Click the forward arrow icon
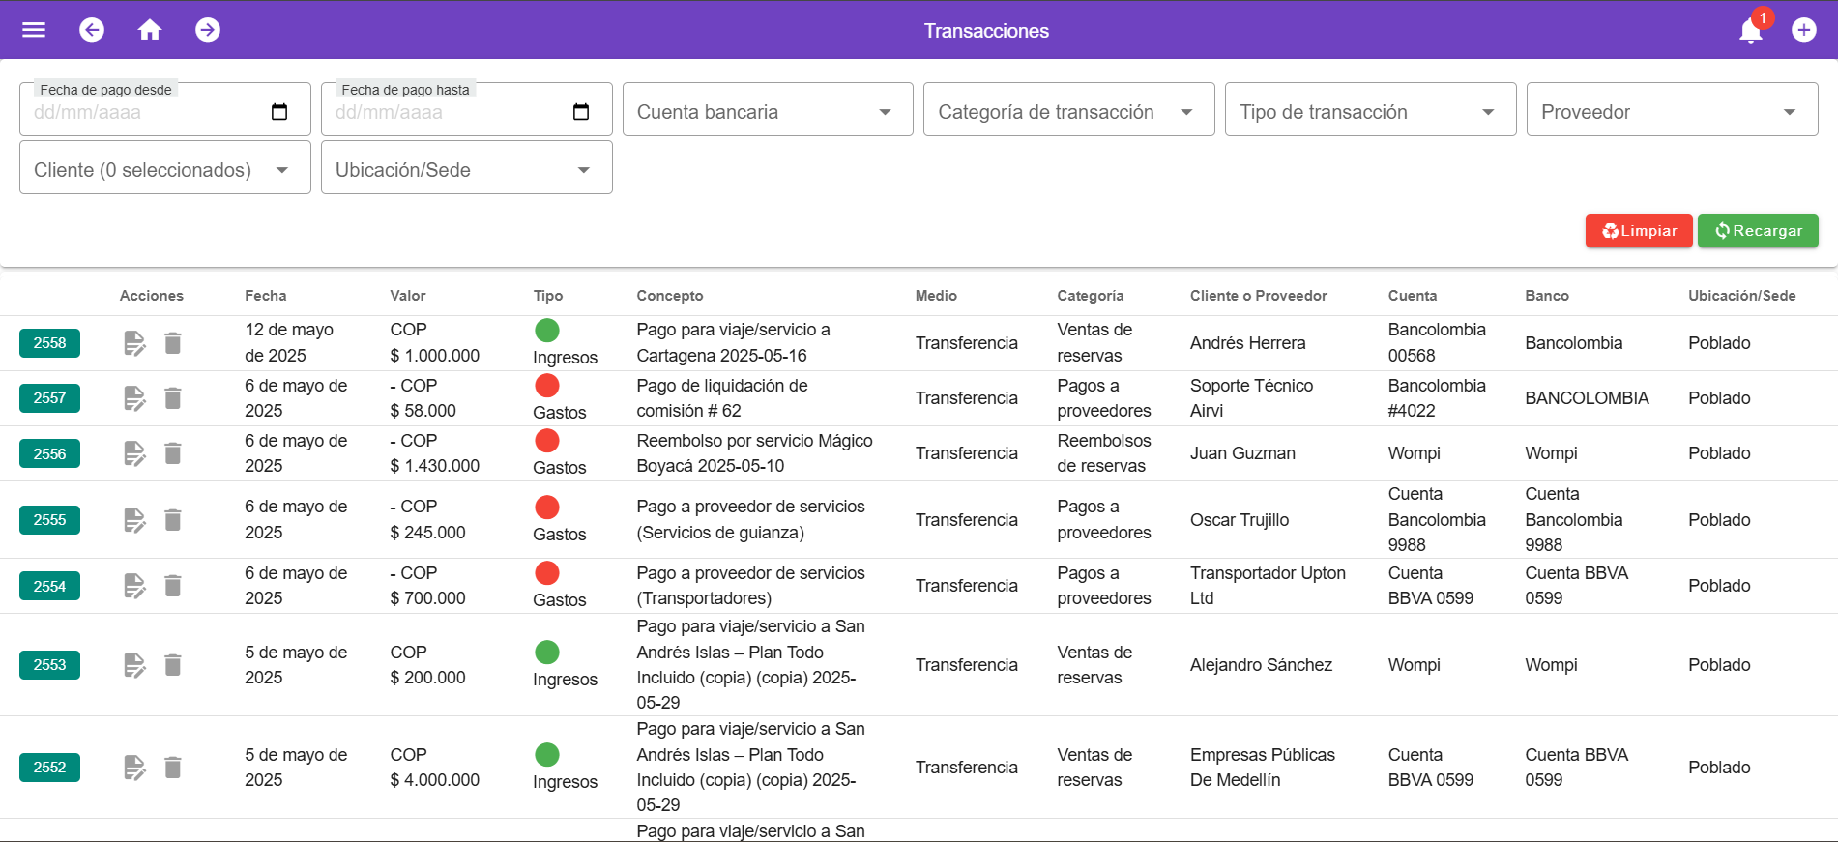 (208, 30)
